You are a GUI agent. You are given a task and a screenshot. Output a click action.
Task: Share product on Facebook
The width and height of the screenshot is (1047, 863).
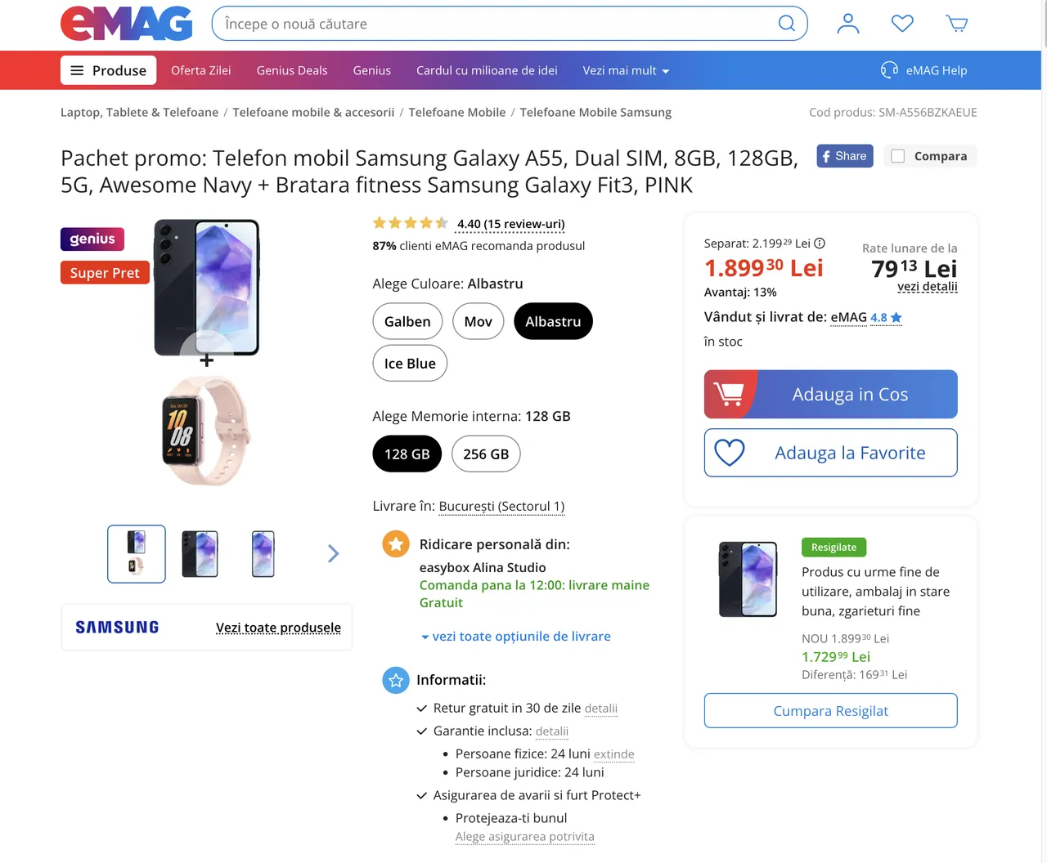click(844, 156)
